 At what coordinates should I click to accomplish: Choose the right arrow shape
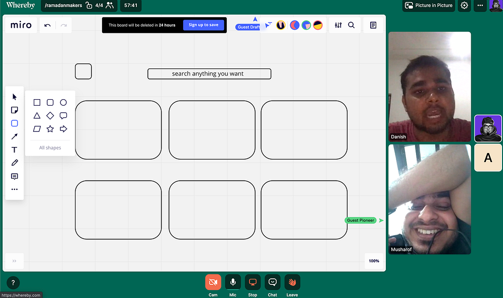pos(63,129)
